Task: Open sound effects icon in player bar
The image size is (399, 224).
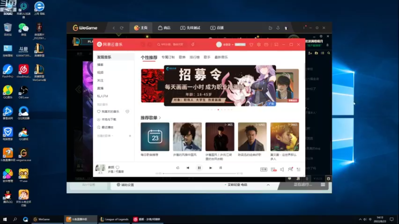Action: [x=273, y=169]
